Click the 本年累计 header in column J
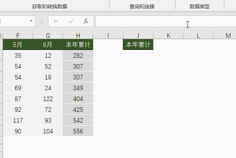This screenshot has height=158, width=236. [138, 44]
